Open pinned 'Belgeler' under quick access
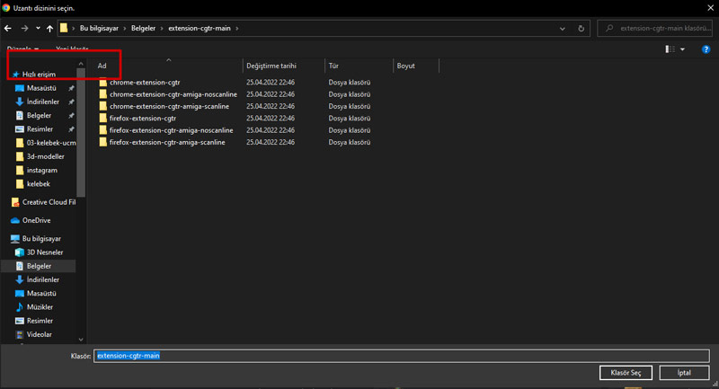The image size is (719, 389). tap(39, 116)
